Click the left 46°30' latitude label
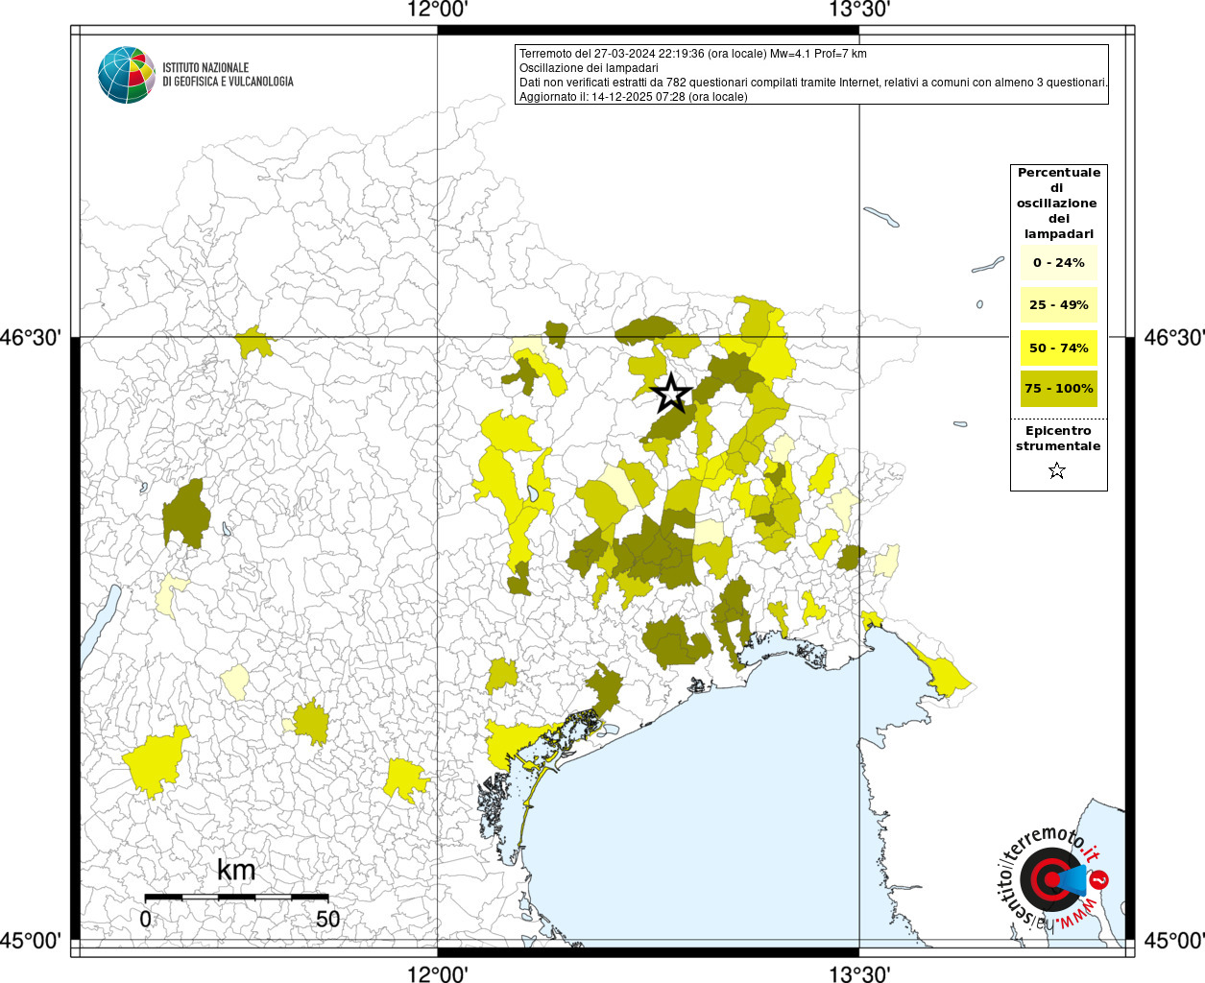Screen dimensions: 1205x983 tap(31, 338)
